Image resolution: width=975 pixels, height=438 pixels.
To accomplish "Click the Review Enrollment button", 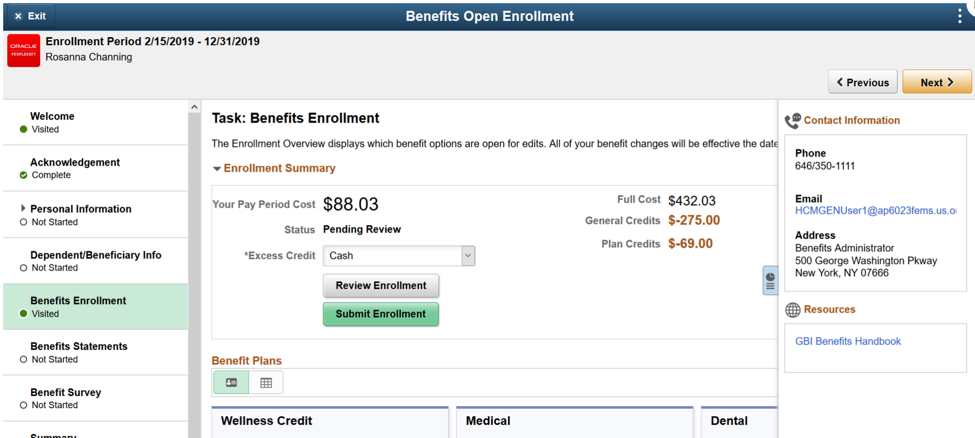I will point(381,286).
